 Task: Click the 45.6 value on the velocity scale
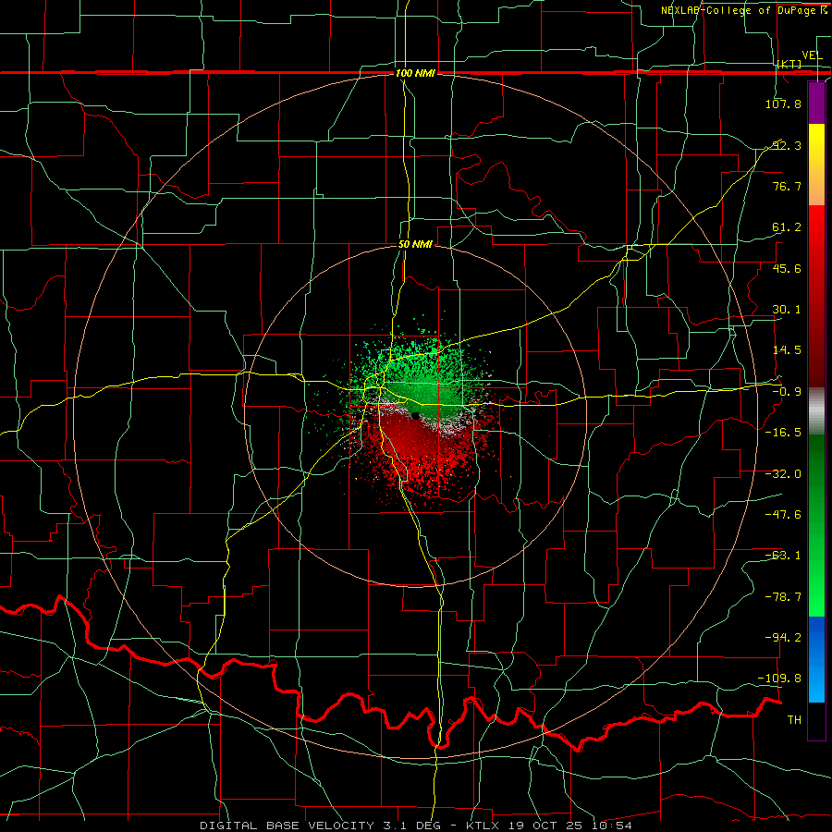[787, 268]
